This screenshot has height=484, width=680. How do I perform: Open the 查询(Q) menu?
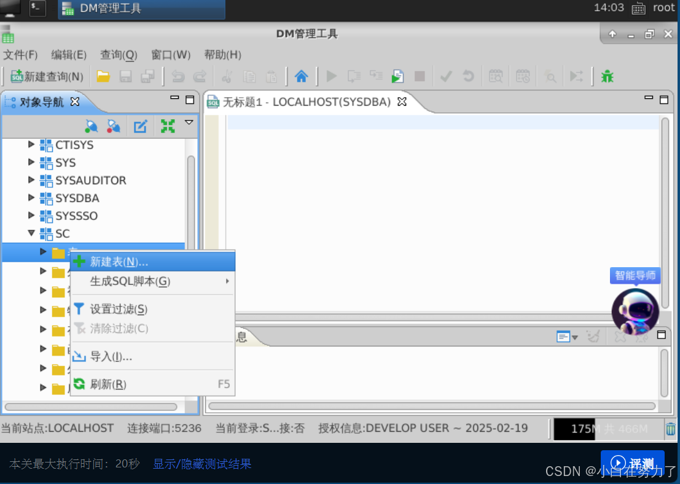click(119, 55)
